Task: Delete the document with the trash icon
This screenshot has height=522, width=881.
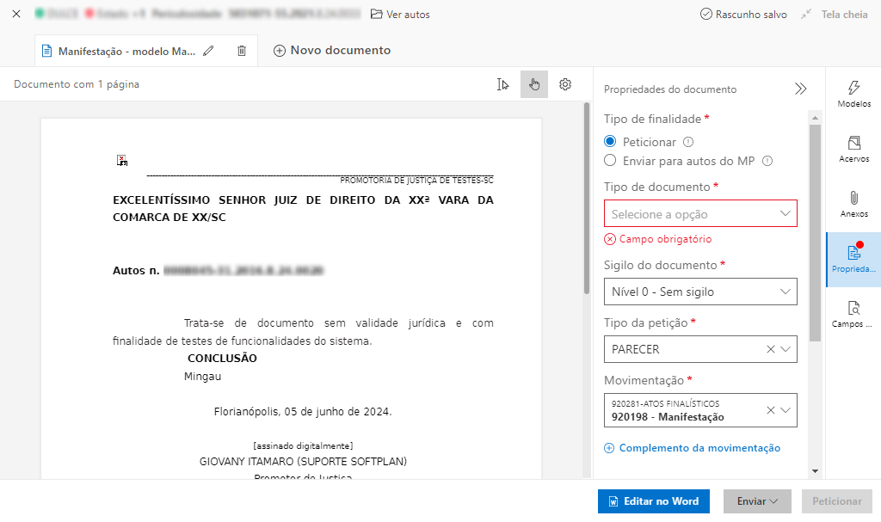Action: pos(242,51)
